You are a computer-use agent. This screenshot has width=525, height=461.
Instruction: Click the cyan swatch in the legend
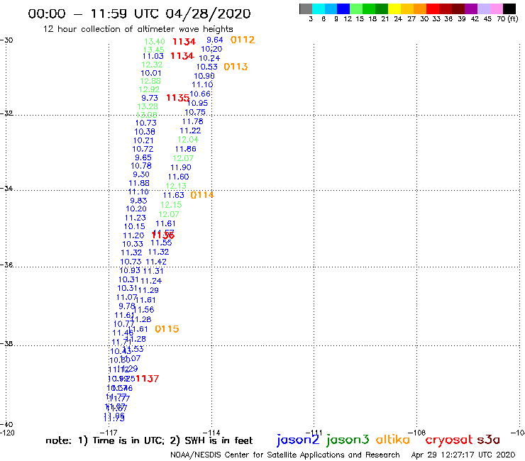(319, 9)
